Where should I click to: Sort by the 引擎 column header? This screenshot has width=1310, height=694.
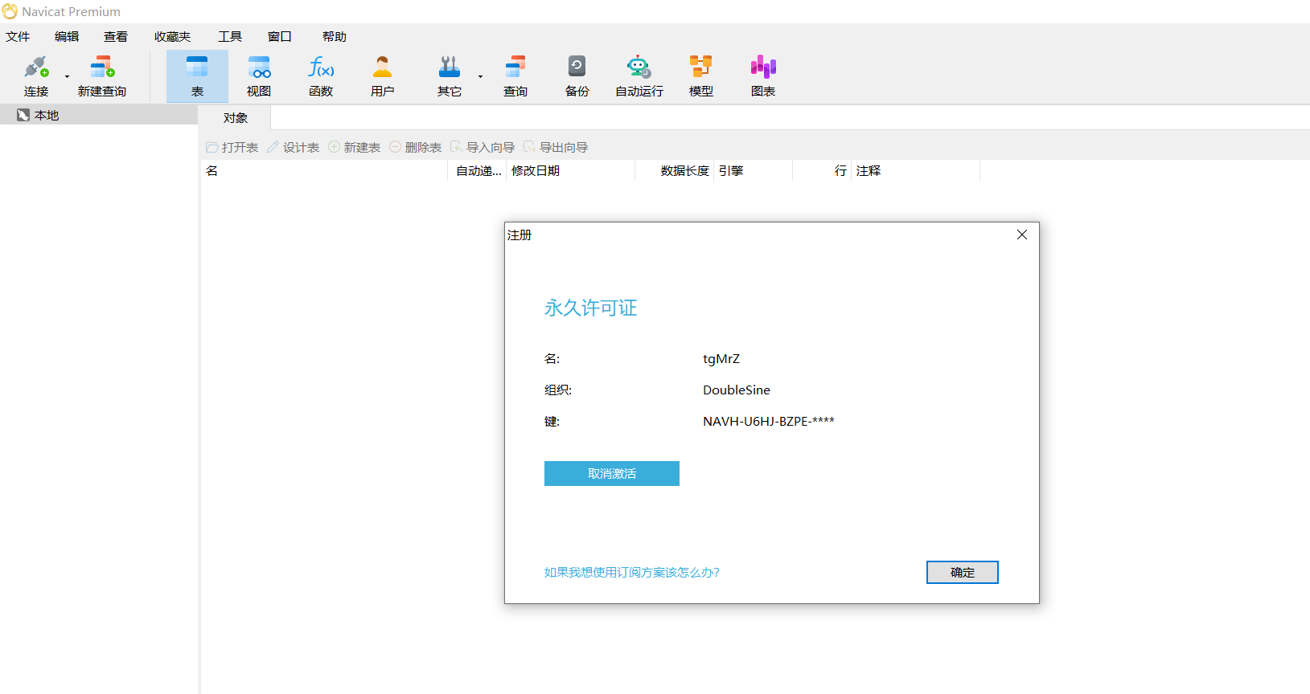pyautogui.click(x=754, y=171)
